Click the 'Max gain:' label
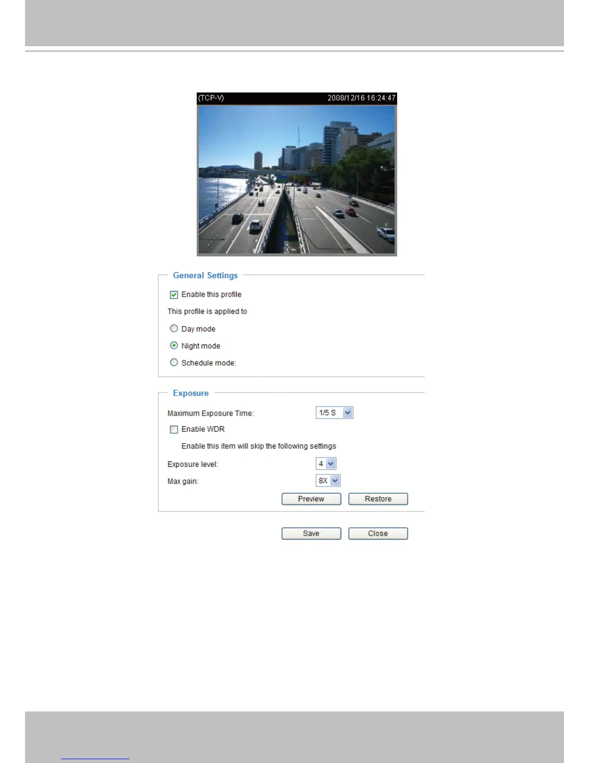589x763 pixels. pos(183,481)
